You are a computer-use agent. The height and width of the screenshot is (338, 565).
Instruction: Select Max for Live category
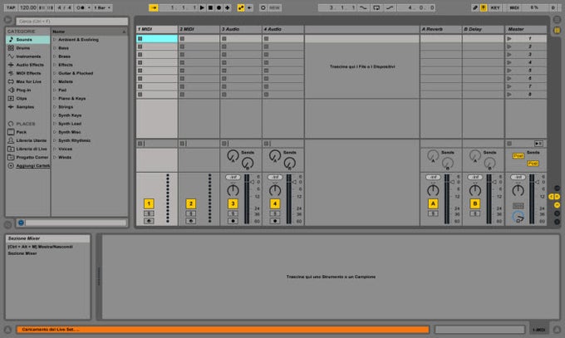27,81
